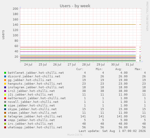Select telegram.jabber.hot-chilli.net legend label
150x138 pixels.
[35, 116]
